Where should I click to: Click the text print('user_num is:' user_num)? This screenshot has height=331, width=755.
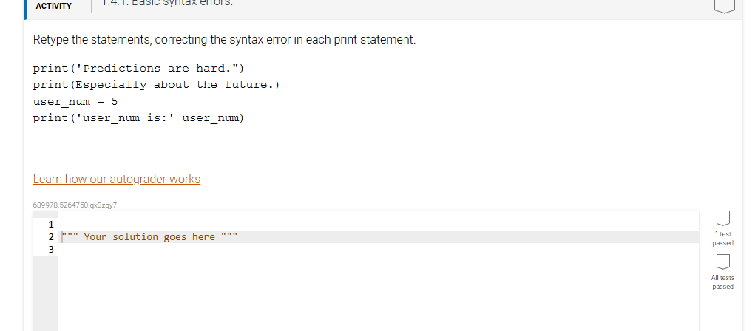139,118
